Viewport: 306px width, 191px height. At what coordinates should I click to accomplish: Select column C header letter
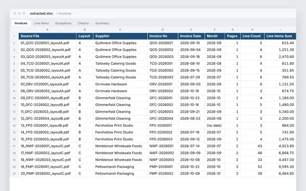[x=120, y=30]
